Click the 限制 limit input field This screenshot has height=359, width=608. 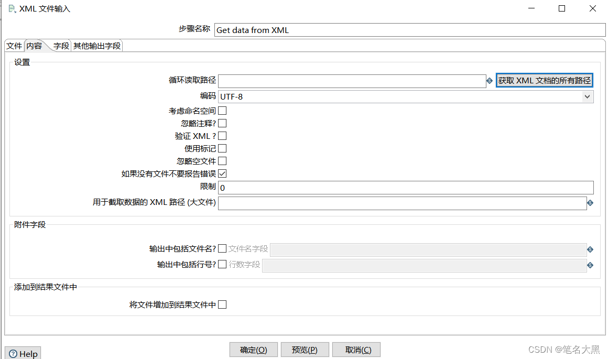click(367, 187)
